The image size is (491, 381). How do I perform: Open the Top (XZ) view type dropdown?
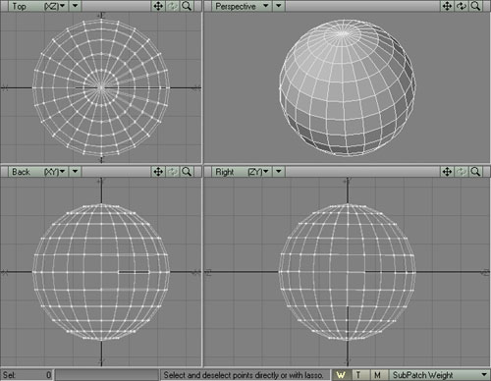coord(38,6)
